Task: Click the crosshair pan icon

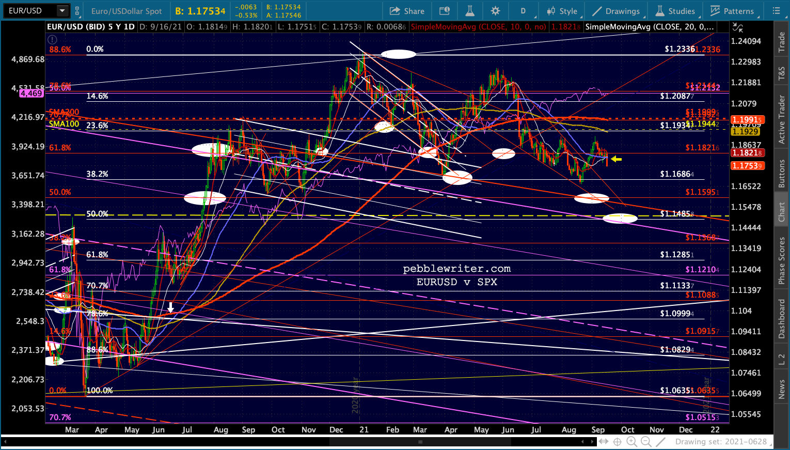Action: 617,442
